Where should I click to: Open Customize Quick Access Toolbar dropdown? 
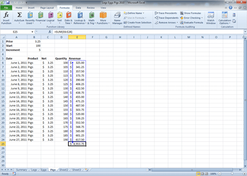[26, 3]
